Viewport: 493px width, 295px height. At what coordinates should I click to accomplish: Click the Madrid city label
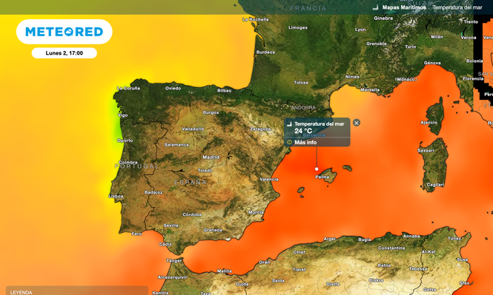211,157
